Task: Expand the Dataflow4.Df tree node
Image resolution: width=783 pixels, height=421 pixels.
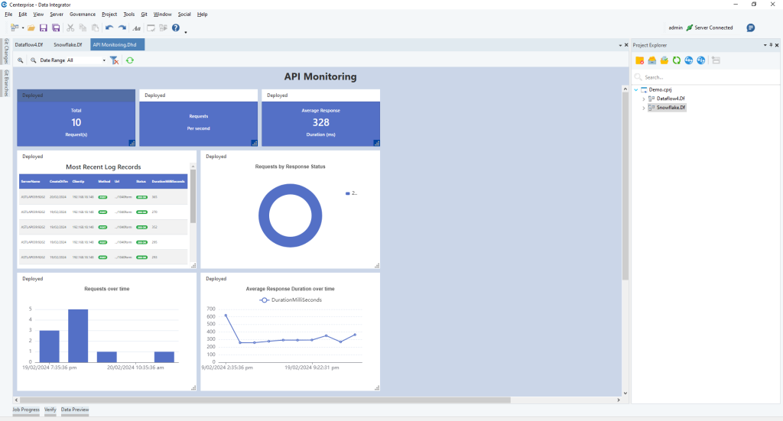Action: 643,99
